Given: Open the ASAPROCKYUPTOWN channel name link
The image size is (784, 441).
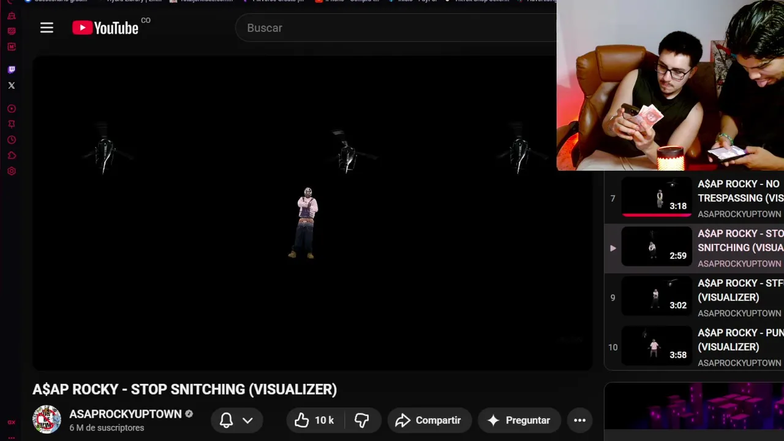Looking at the screenshot, I should point(126,414).
